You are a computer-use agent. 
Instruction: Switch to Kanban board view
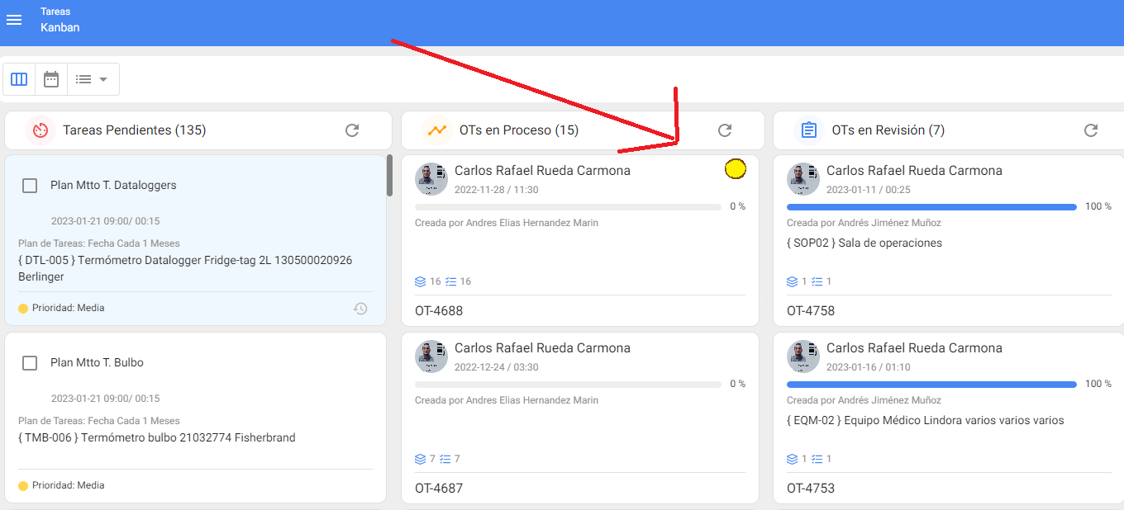coord(19,79)
